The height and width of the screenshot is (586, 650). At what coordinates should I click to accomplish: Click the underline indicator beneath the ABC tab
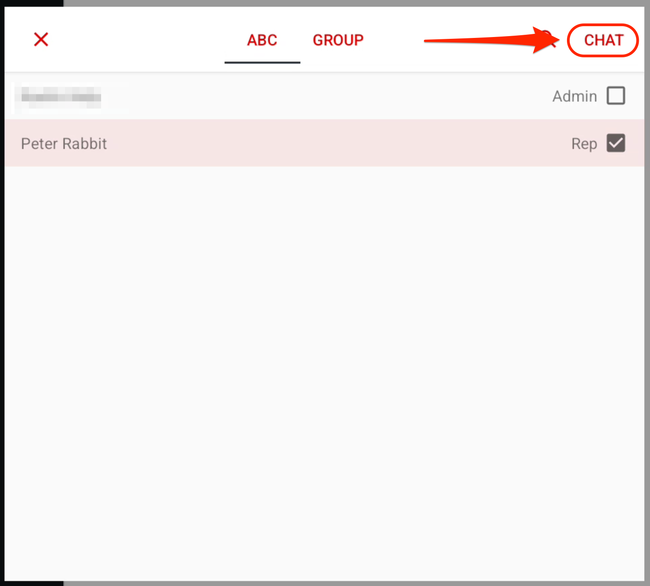pos(262,62)
